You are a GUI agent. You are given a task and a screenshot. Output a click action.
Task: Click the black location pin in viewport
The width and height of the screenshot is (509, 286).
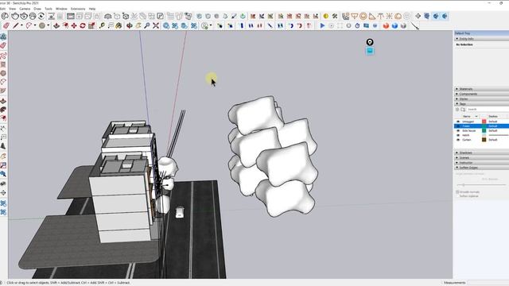(x=370, y=42)
